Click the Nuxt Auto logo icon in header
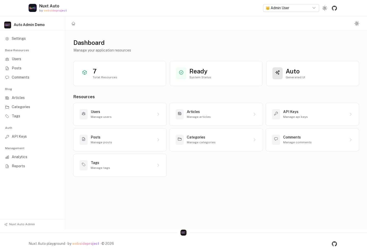This screenshot has width=367, height=252. (33, 8)
